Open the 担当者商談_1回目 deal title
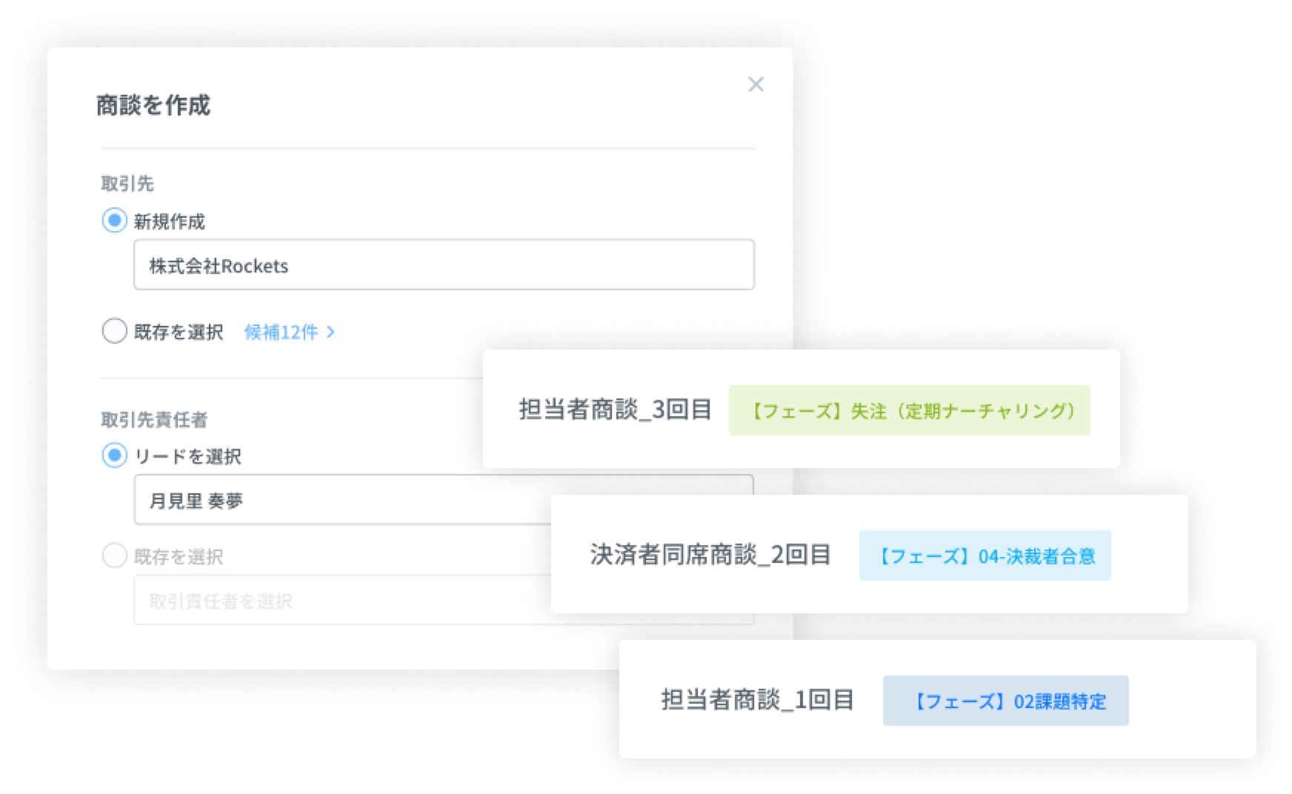The image size is (1292, 794). click(x=757, y=699)
